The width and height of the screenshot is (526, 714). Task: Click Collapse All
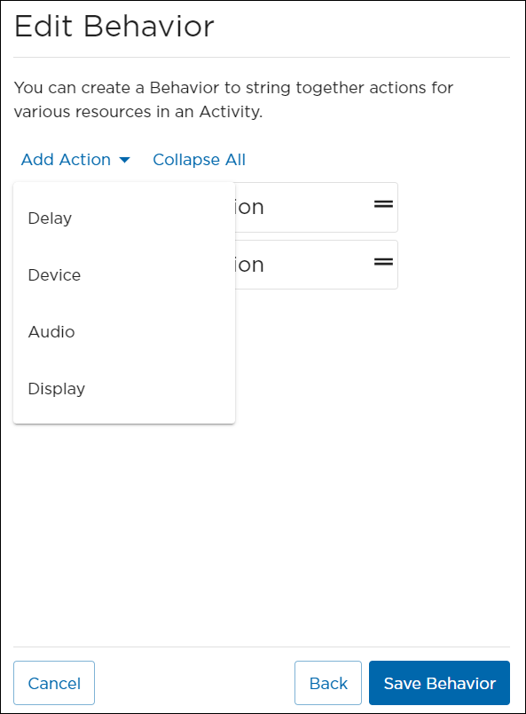pos(199,160)
